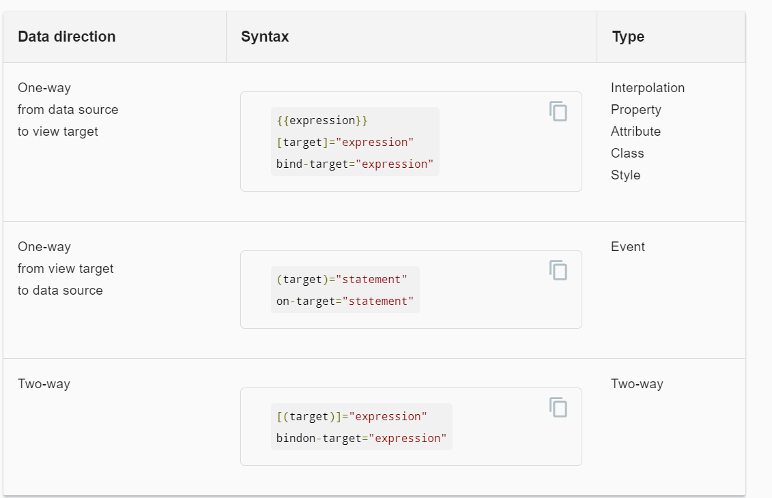The image size is (772, 498).
Task: Copy the interpolation and property binding code
Action: coord(558,111)
